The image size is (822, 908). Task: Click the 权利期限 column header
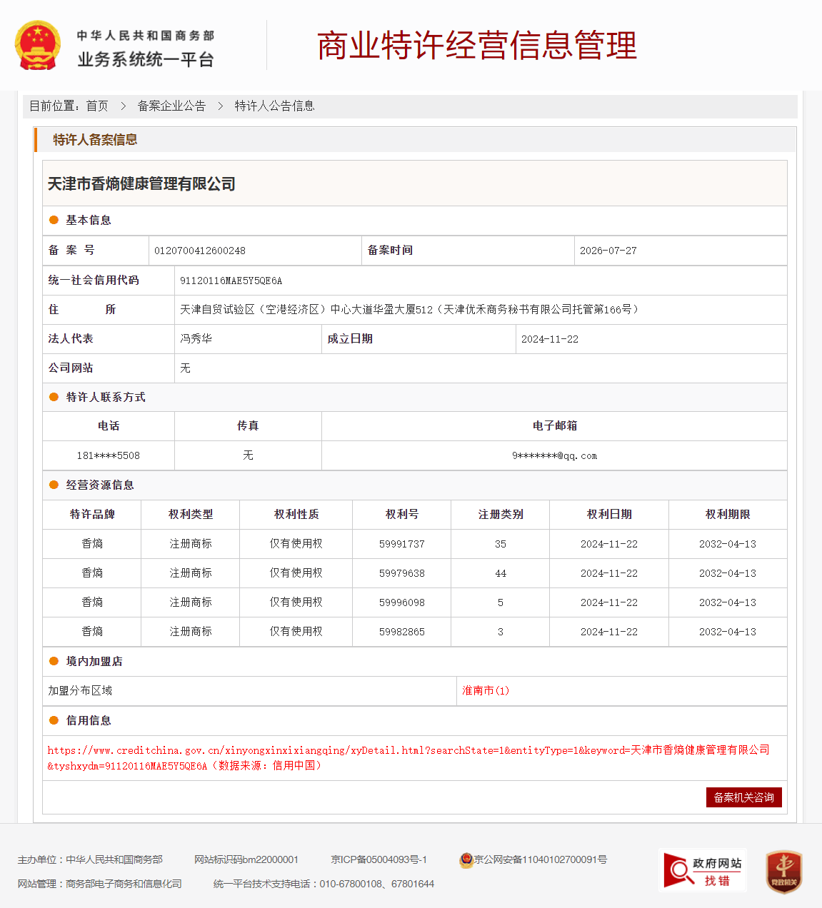tap(728, 514)
